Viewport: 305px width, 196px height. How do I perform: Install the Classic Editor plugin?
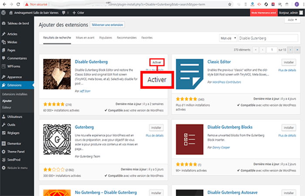point(288,62)
